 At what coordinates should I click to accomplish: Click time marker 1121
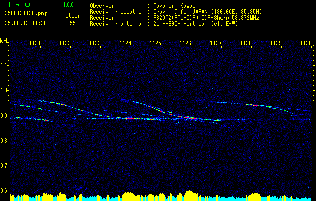tap(35, 43)
